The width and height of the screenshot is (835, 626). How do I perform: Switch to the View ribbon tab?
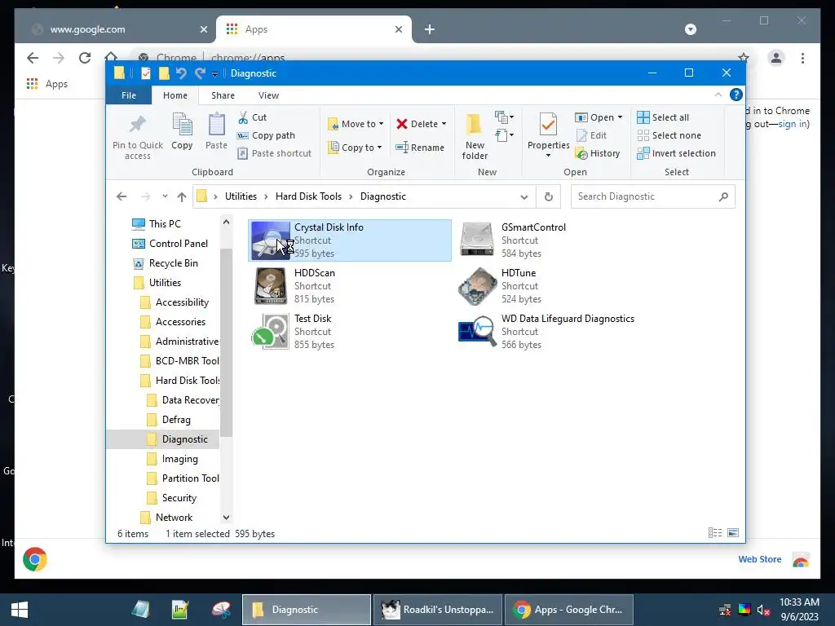(268, 95)
